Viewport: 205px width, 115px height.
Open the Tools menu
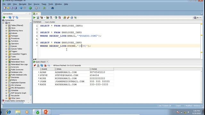point(51,4)
